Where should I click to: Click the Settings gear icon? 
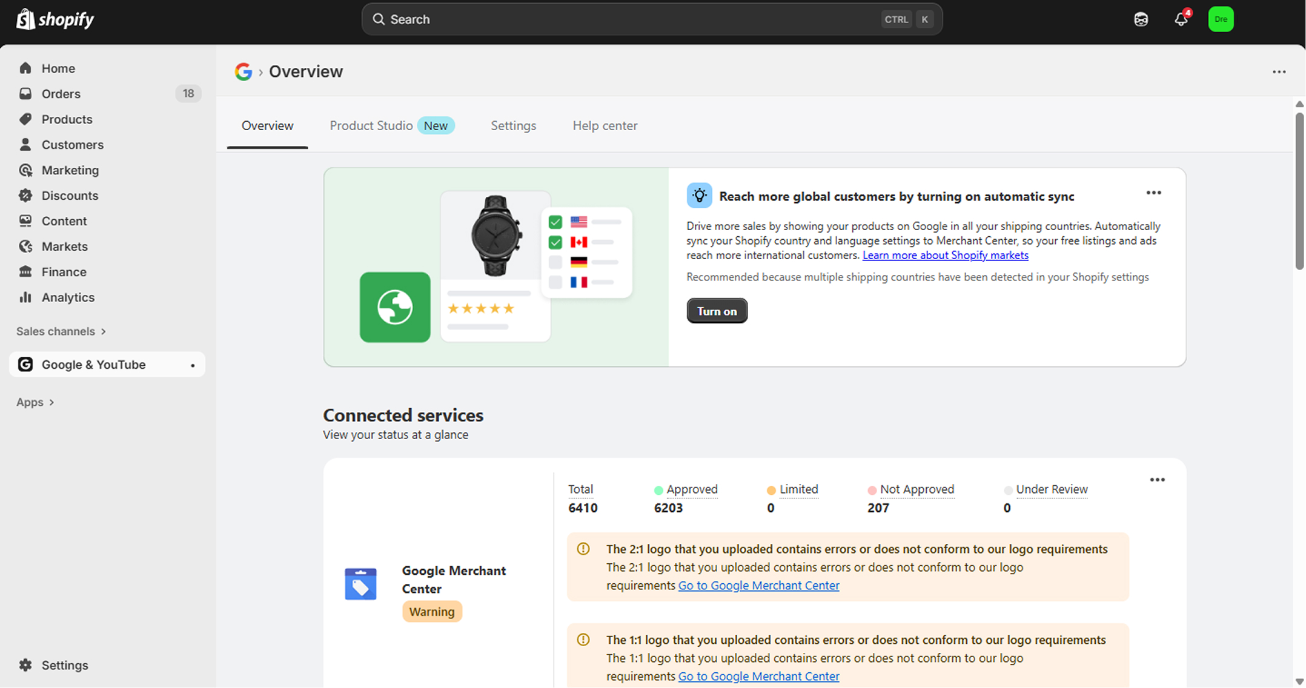point(25,664)
